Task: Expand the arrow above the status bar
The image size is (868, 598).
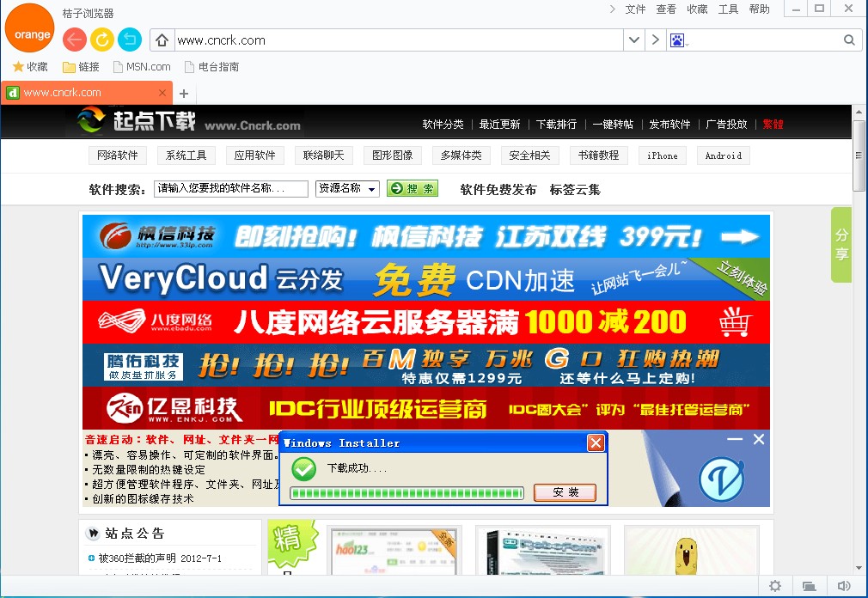Action: point(859,566)
